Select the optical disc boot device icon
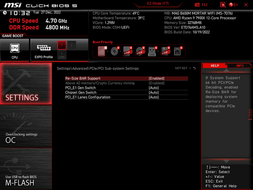Screen dimensions: 253x190 click(115, 51)
